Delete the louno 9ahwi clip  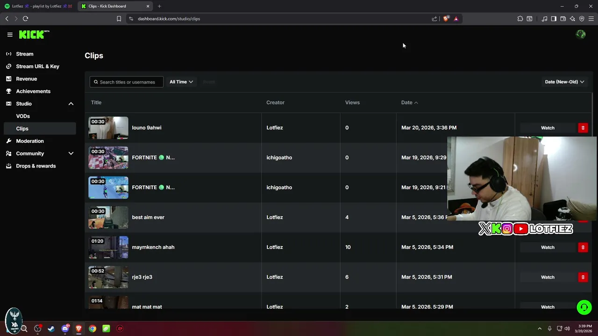(583, 128)
